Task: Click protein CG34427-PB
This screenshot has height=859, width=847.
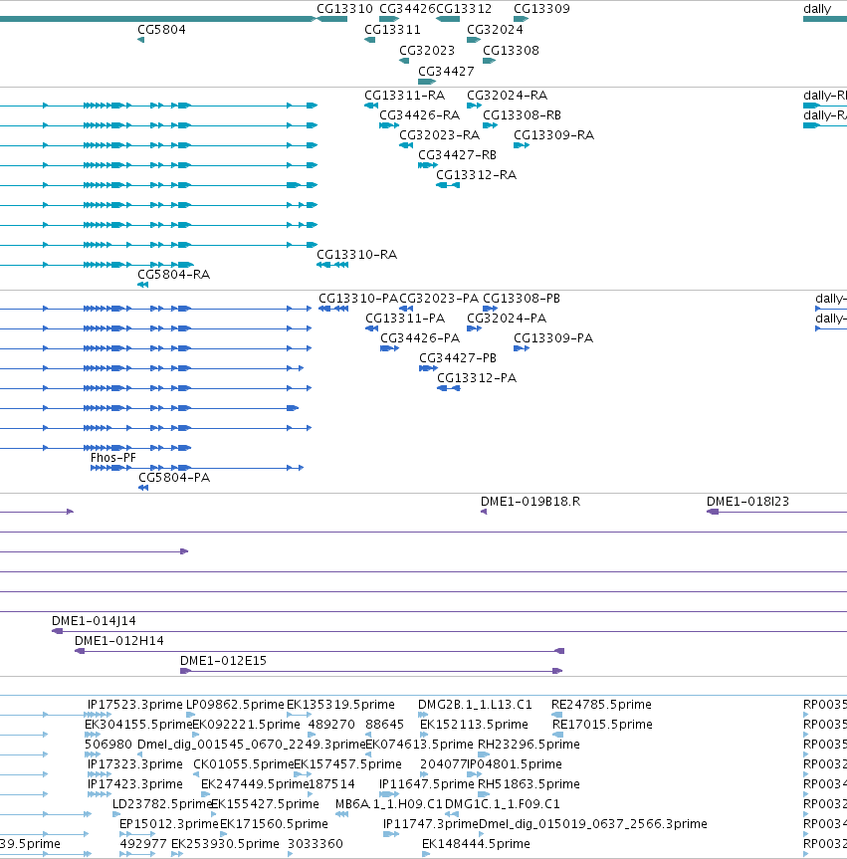Action: point(458,358)
